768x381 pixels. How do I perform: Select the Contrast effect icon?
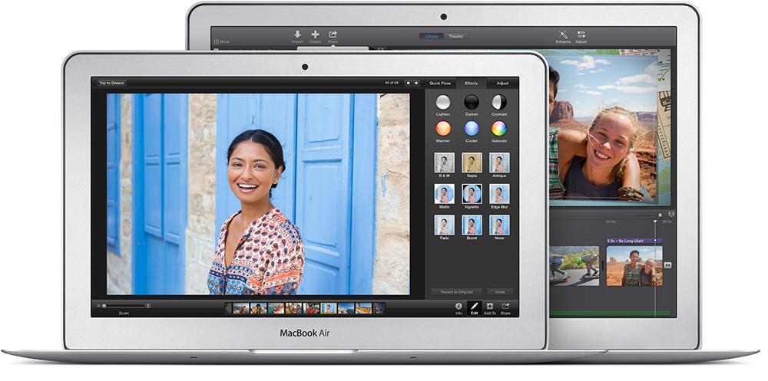click(499, 102)
